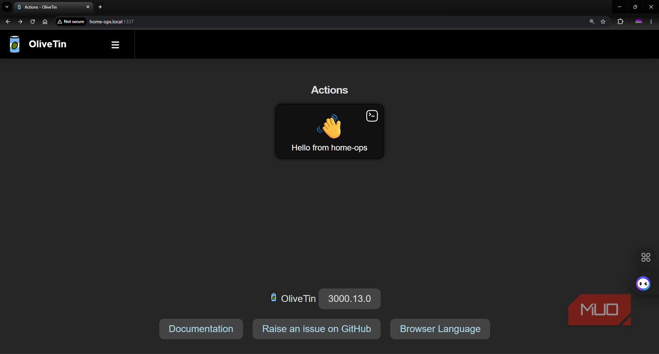Screen dimensions: 659x354
Task: Click the browser home icon
Action: click(x=45, y=21)
